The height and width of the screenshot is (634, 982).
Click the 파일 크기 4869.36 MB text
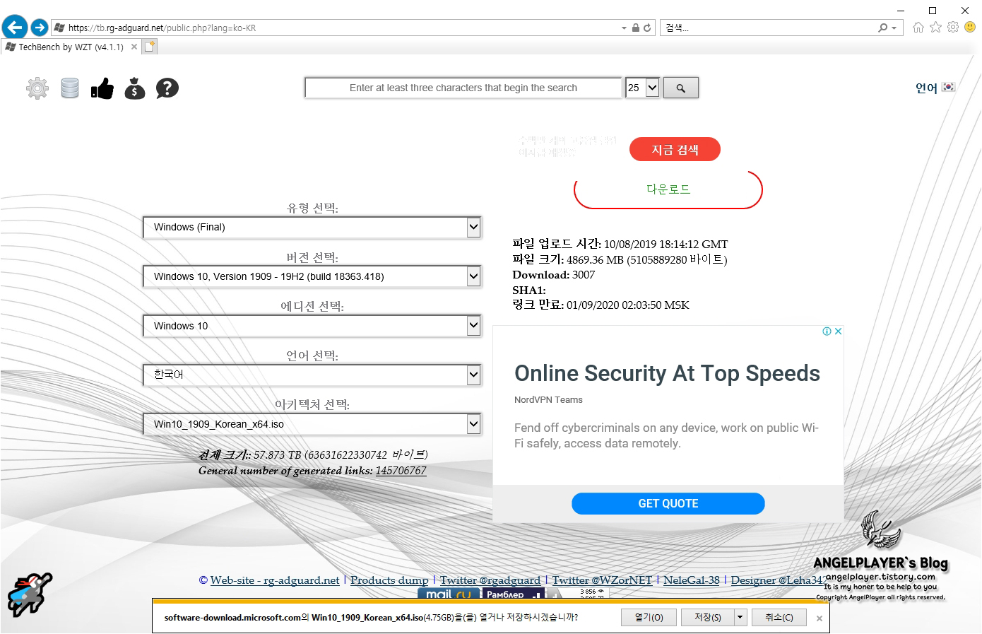coord(620,259)
